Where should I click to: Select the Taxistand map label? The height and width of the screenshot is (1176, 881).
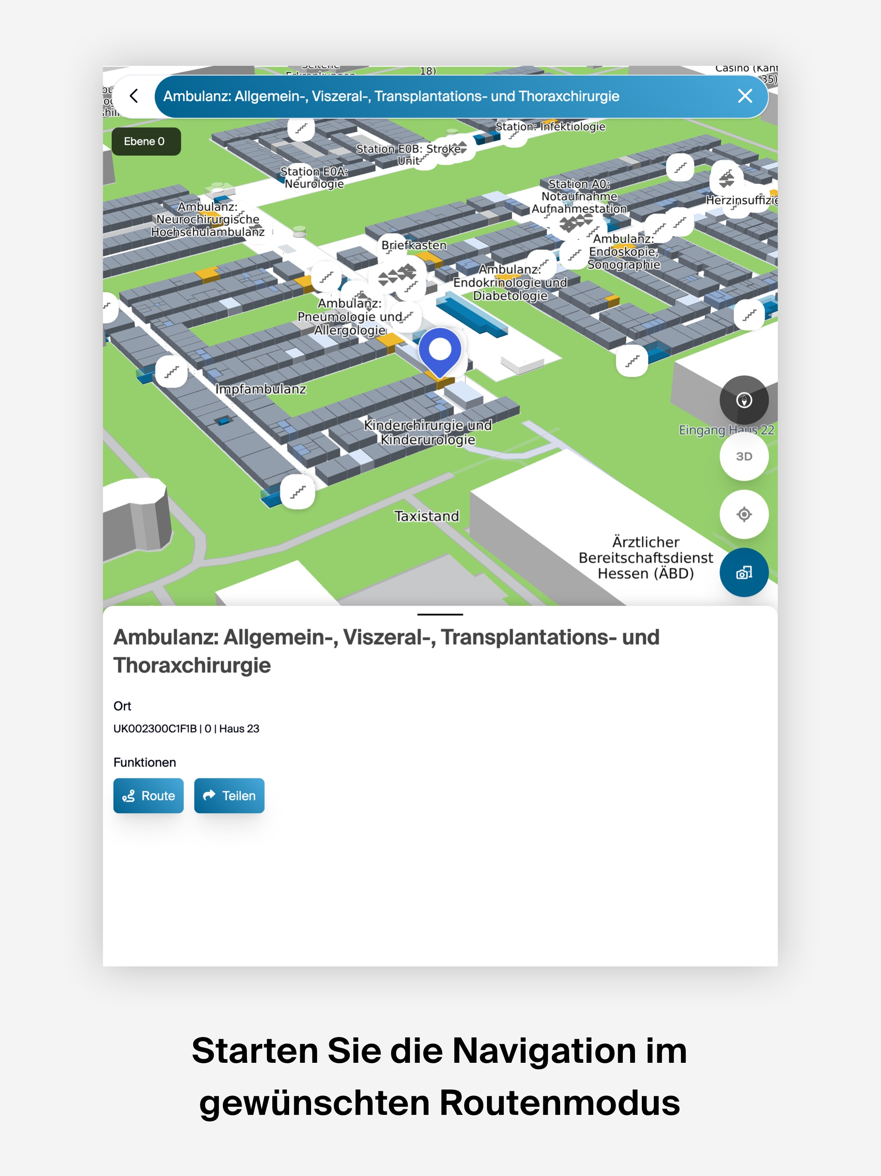(x=427, y=516)
